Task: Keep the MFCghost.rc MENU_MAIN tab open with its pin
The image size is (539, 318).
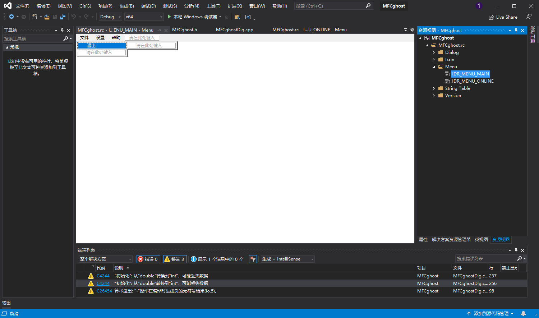Action: click(160, 30)
